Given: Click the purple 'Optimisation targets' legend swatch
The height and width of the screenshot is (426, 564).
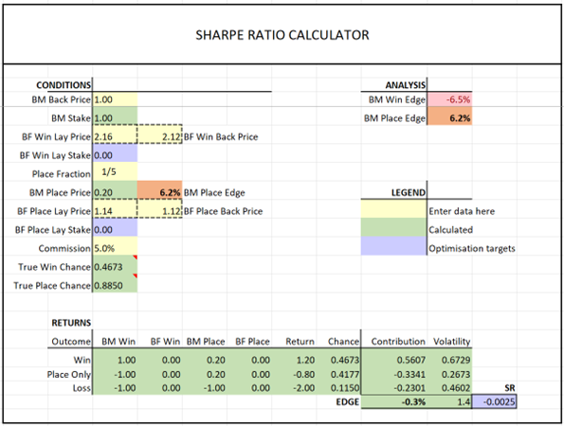Looking at the screenshot, I should 393,246.
